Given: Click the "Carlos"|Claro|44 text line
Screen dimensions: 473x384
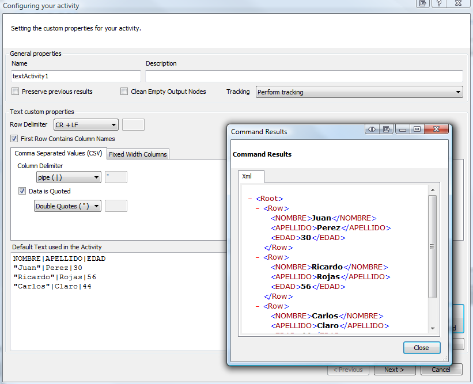Looking at the screenshot, I should 52,286.
